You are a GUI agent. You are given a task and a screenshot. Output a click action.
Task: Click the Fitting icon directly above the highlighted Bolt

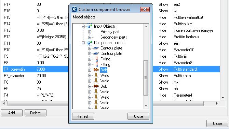click(96, 64)
